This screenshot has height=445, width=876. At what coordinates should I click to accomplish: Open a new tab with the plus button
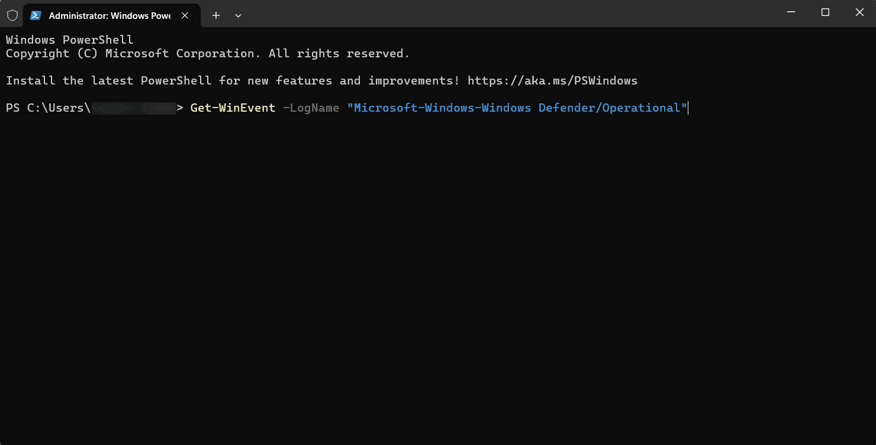click(x=216, y=15)
